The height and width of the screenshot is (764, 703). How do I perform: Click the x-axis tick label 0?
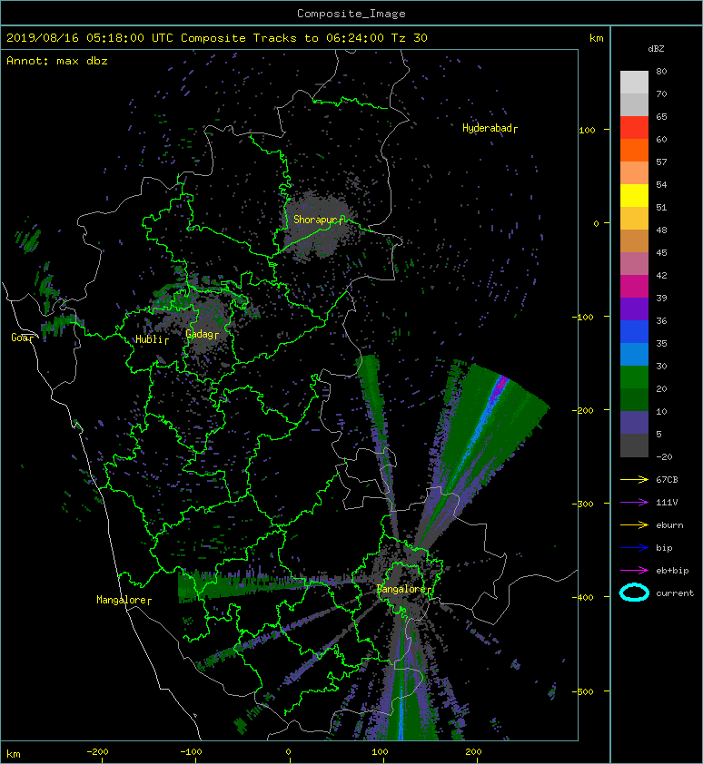288,752
